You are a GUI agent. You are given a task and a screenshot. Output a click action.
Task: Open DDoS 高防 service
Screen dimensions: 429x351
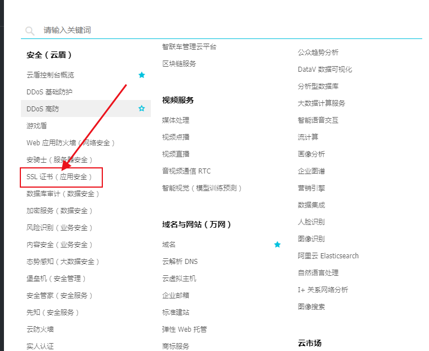click(43, 109)
